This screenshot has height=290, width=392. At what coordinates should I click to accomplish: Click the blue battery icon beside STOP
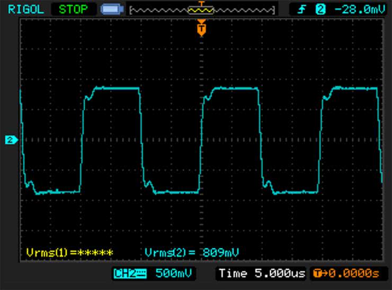pos(111,10)
